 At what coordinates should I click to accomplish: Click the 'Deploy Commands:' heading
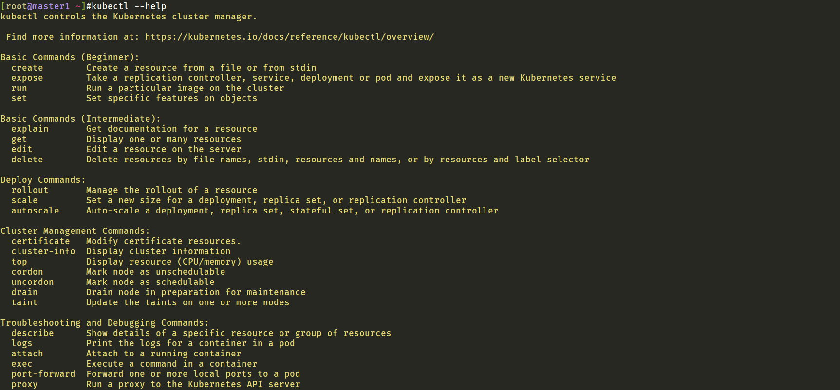pos(43,180)
